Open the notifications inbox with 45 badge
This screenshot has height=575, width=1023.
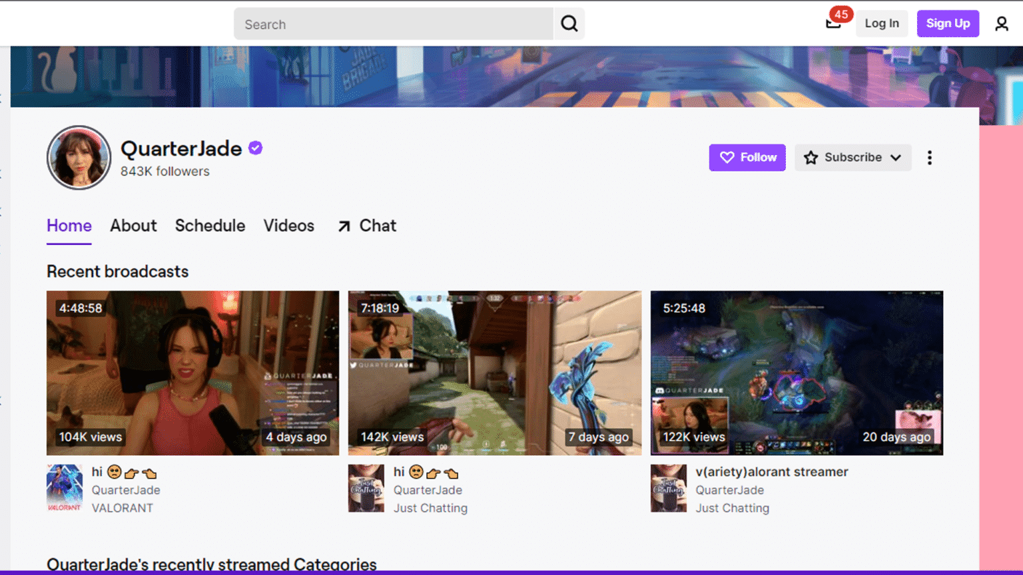click(833, 23)
